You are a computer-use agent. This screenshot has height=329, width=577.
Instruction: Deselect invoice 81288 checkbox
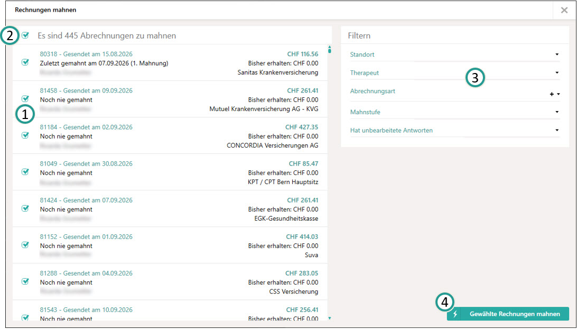click(x=25, y=281)
